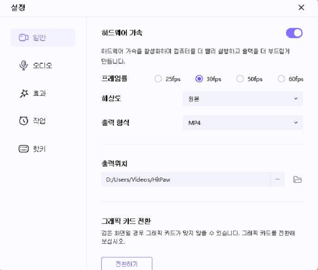The image size is (318, 270).
Task: Select the 25fps frame rate option
Action: click(158, 79)
